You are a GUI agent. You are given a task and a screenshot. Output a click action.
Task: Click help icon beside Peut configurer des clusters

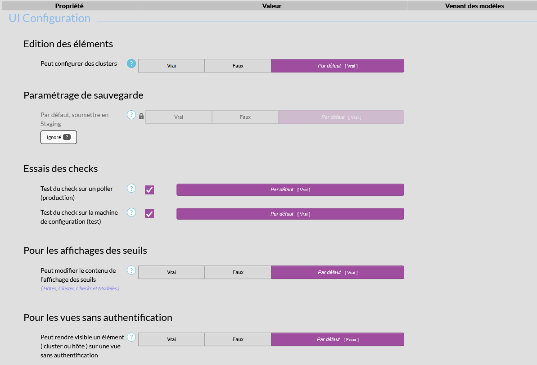click(x=131, y=63)
